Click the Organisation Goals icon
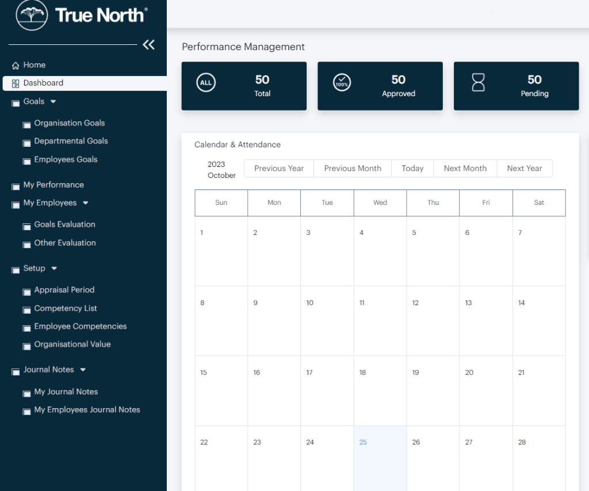The width and height of the screenshot is (589, 491). pyautogui.click(x=26, y=123)
